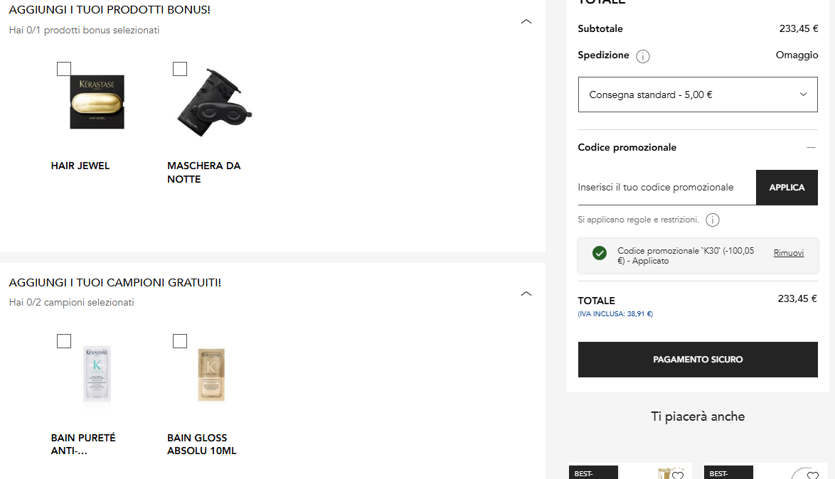The height and width of the screenshot is (479, 835).
Task: Click the green checkmark on applied K30 code
Action: click(600, 253)
